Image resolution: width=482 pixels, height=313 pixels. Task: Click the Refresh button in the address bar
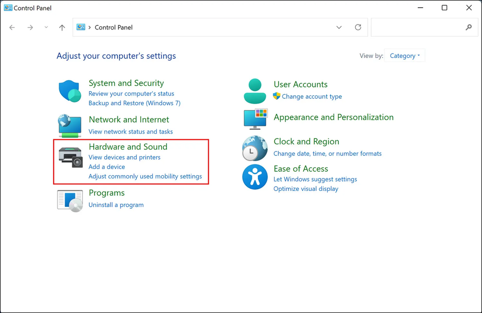click(x=358, y=27)
